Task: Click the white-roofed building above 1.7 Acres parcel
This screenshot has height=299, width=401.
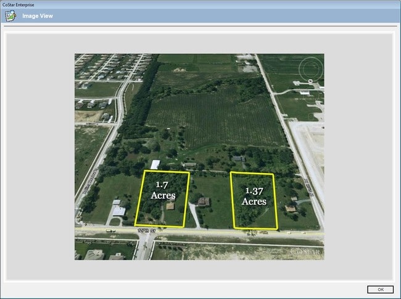Action: coord(155,164)
